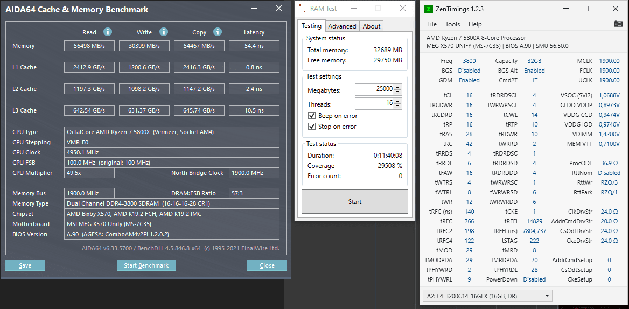The width and height of the screenshot is (629, 309).
Task: Open the About tab in RAM Test
Action: pyautogui.click(x=372, y=26)
